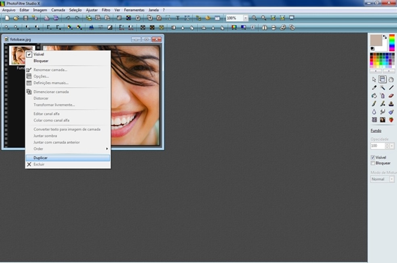397x263 pixels.
Task: Enable the Bloquear checkbox in the right panel
Action: [373, 163]
